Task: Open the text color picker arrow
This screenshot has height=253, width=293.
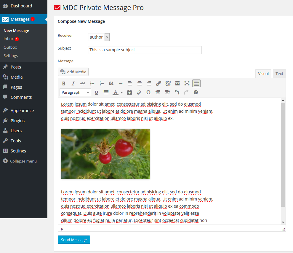Action: coord(122,93)
